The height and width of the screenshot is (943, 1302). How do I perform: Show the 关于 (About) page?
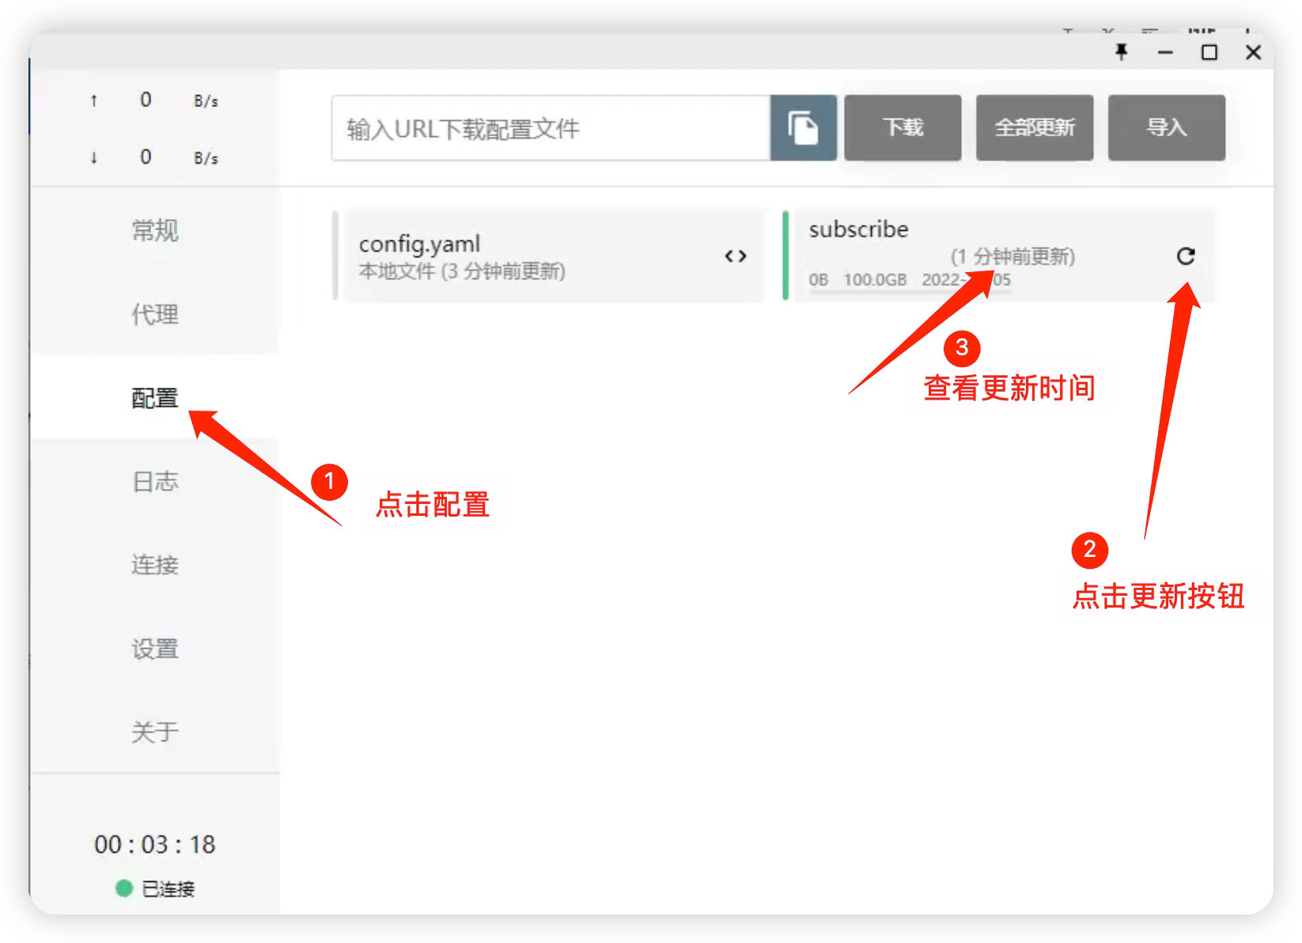point(154,732)
